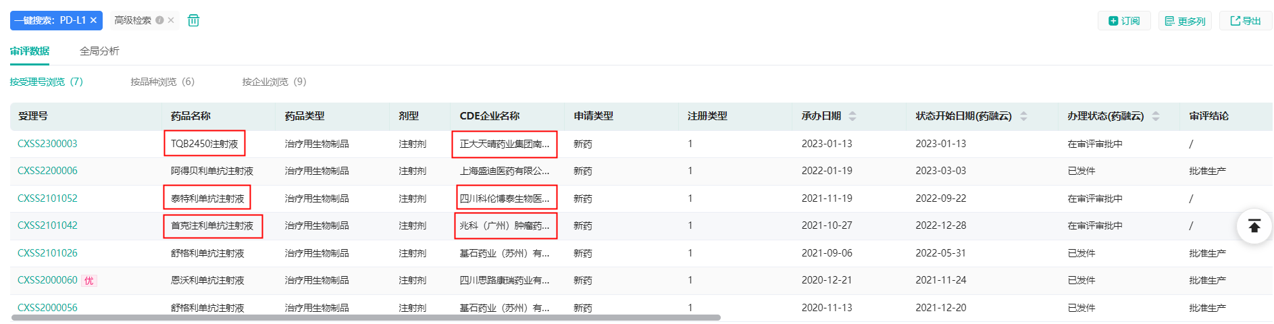
Task: Click company 上海盛迪医药有限公...
Action: point(504,171)
